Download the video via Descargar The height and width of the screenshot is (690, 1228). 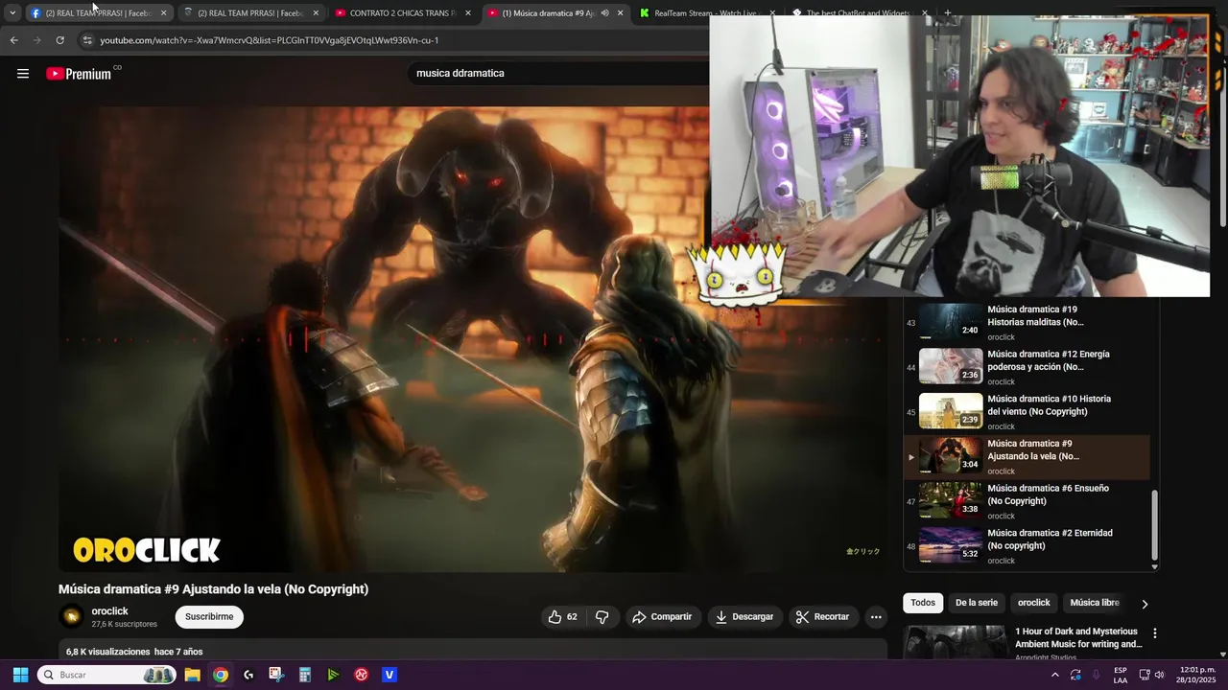click(744, 617)
